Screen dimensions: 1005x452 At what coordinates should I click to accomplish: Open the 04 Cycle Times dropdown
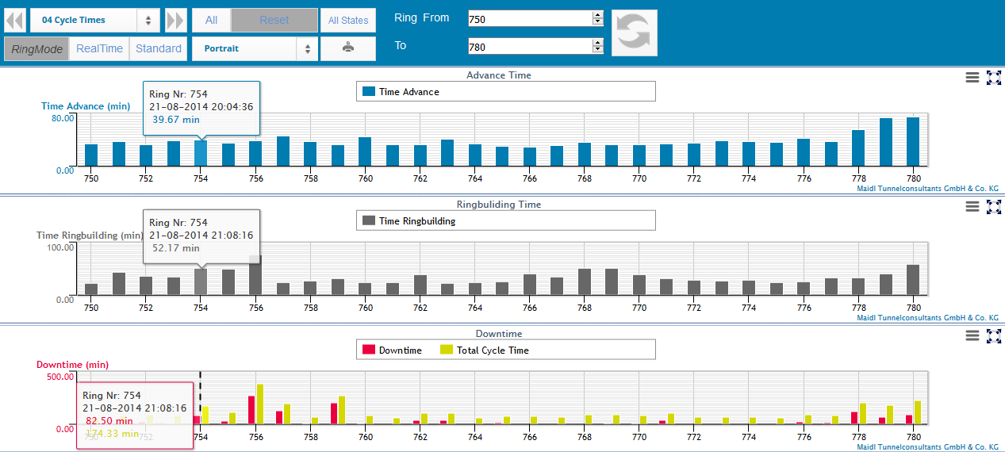click(x=95, y=21)
